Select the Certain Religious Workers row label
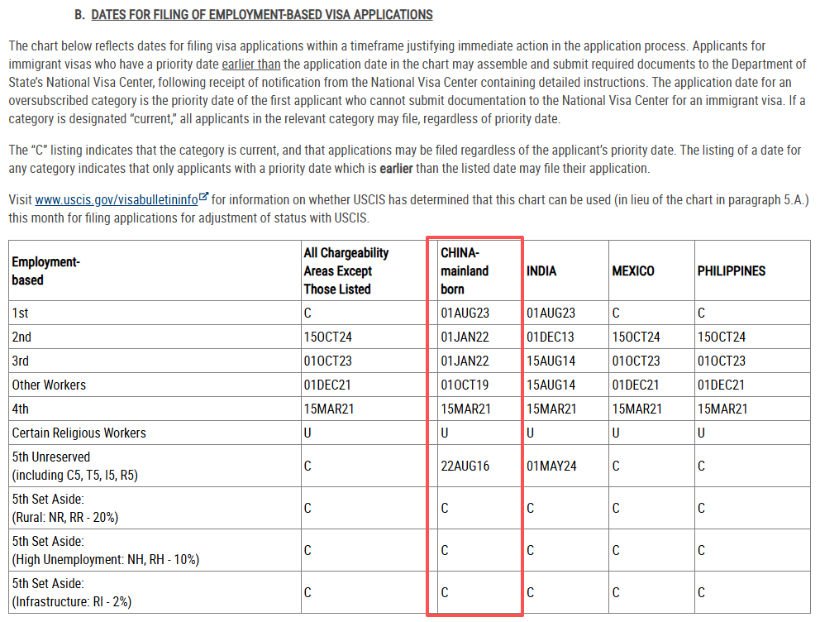 (x=79, y=433)
